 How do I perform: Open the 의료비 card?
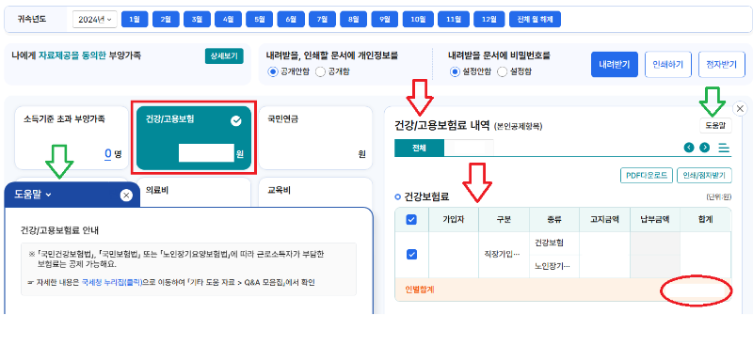pyautogui.click(x=194, y=192)
